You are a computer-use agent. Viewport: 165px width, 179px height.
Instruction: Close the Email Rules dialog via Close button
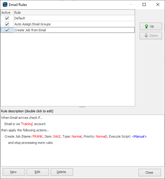[x=149, y=172]
